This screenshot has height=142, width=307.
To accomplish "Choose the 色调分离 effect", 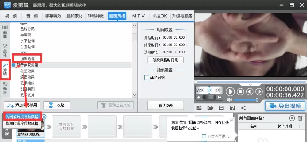I will (x=27, y=29).
